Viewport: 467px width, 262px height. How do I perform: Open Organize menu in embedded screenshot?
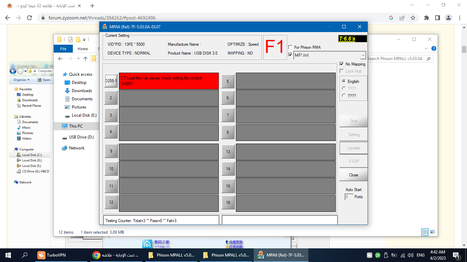(21, 80)
